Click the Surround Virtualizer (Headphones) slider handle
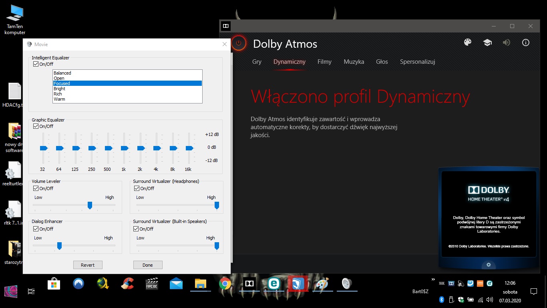 217,205
